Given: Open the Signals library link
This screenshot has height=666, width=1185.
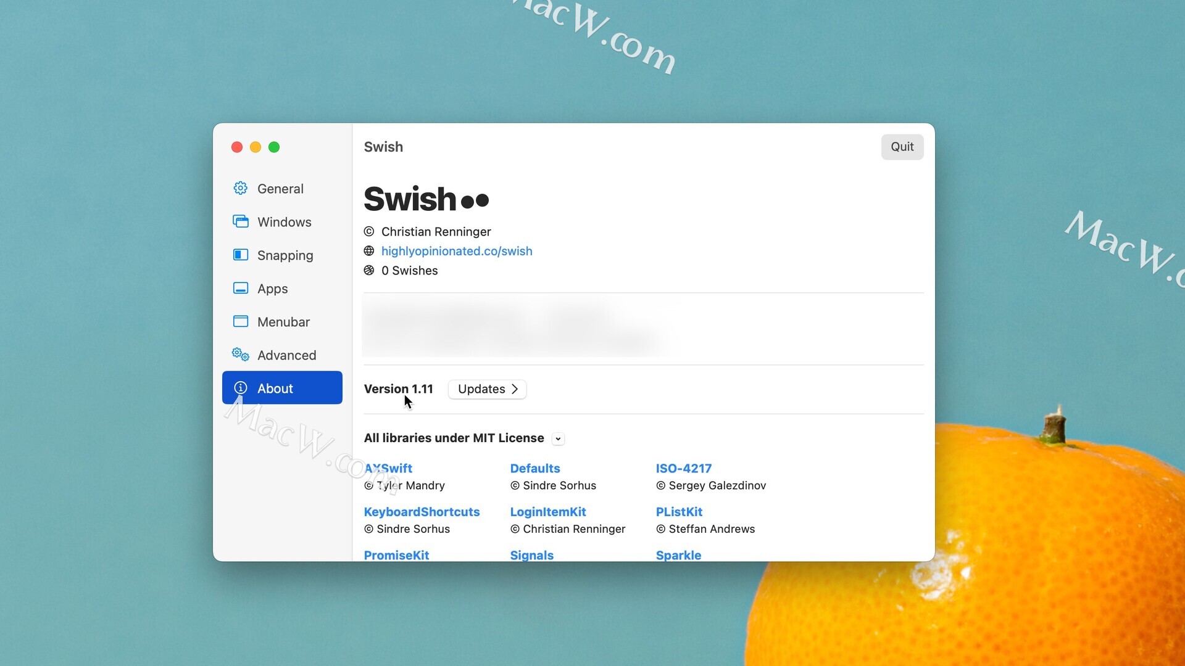Looking at the screenshot, I should 532,555.
